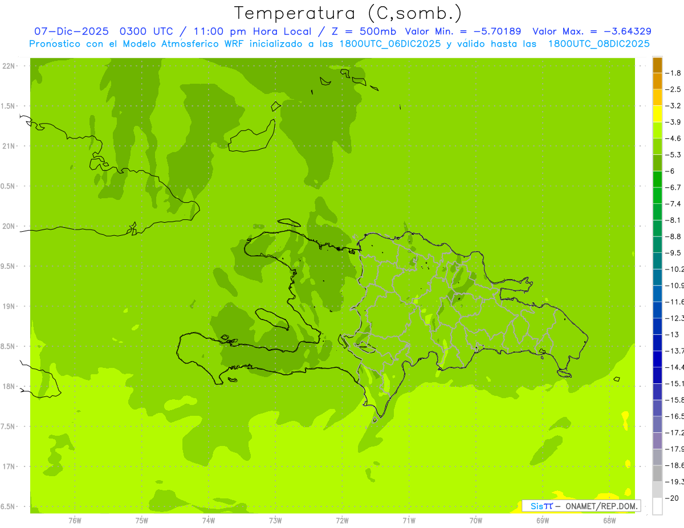Pick the gray legend swatch between -18.6 and -19.3
The height and width of the screenshot is (528, 684).
pyautogui.click(x=657, y=473)
